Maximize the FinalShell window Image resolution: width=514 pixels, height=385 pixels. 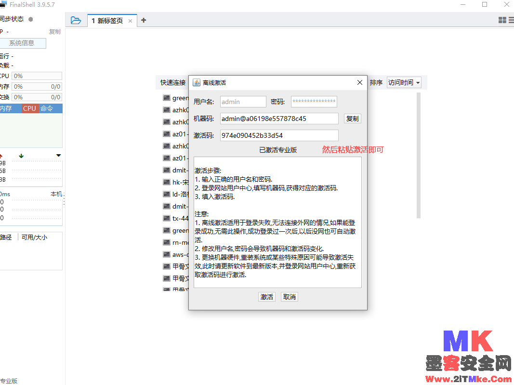tap(485, 5)
